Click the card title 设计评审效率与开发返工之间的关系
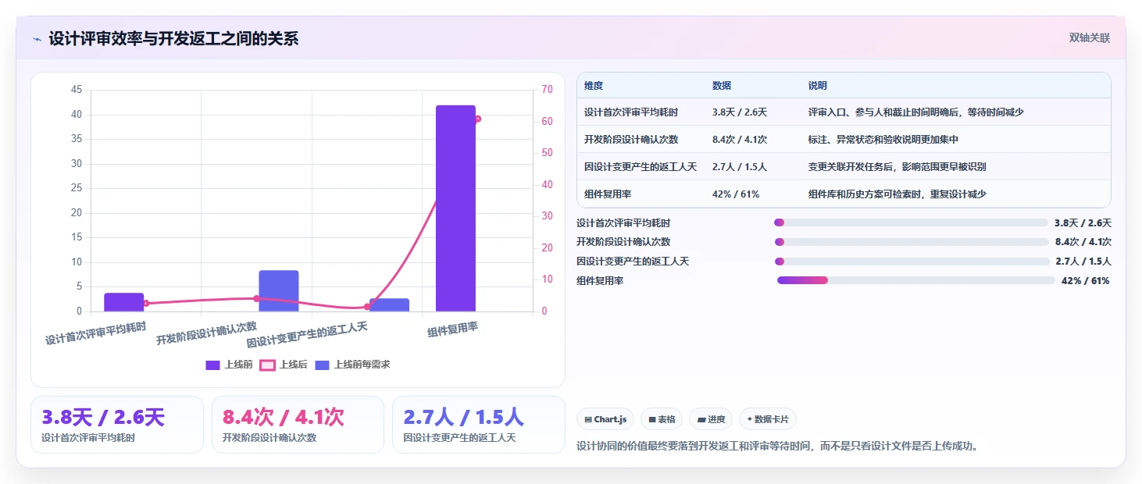The image size is (1142, 484). 173,38
